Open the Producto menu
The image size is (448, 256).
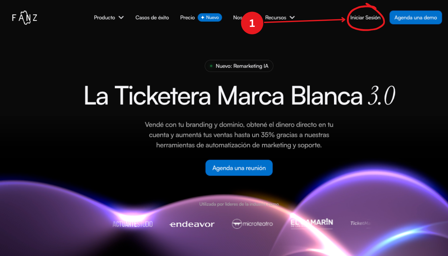click(x=104, y=18)
